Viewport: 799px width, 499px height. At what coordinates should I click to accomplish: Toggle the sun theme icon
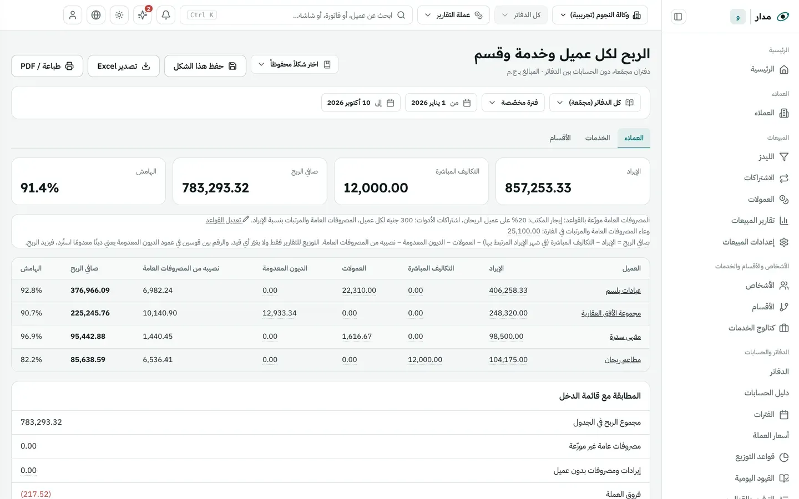(x=119, y=15)
